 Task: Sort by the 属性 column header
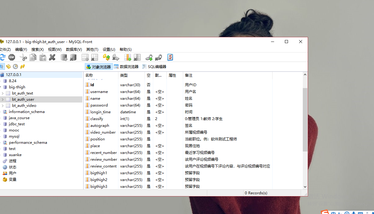175,75
